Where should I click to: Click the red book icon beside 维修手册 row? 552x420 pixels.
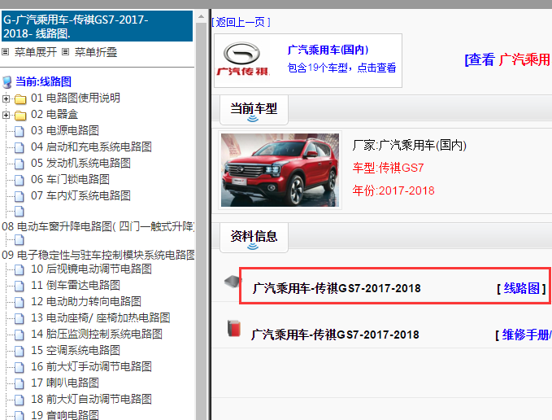click(x=234, y=328)
